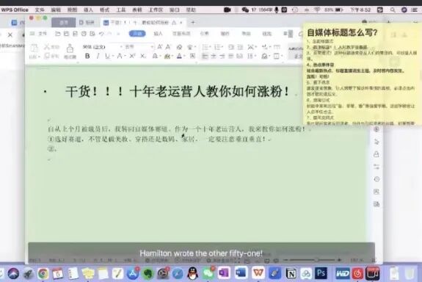Click the font color A swatch

pos(179,56)
